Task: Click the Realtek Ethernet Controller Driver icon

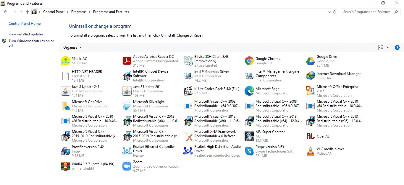Action: coord(127,151)
